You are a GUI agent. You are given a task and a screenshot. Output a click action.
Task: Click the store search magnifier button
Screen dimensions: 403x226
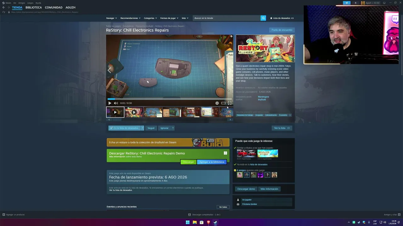click(263, 18)
